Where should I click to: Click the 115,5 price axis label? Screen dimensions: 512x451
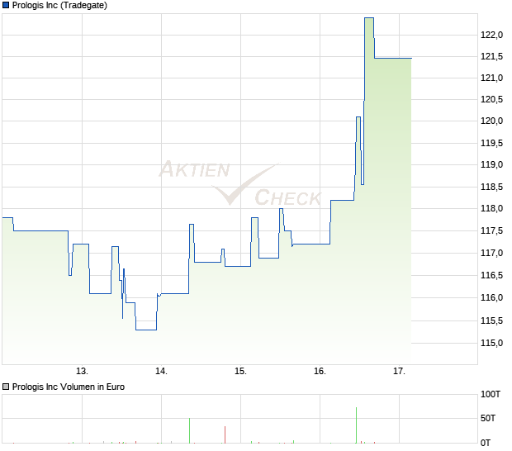point(491,320)
